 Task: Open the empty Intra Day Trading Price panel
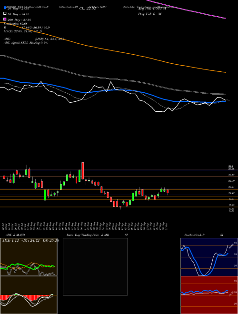(95, 266)
